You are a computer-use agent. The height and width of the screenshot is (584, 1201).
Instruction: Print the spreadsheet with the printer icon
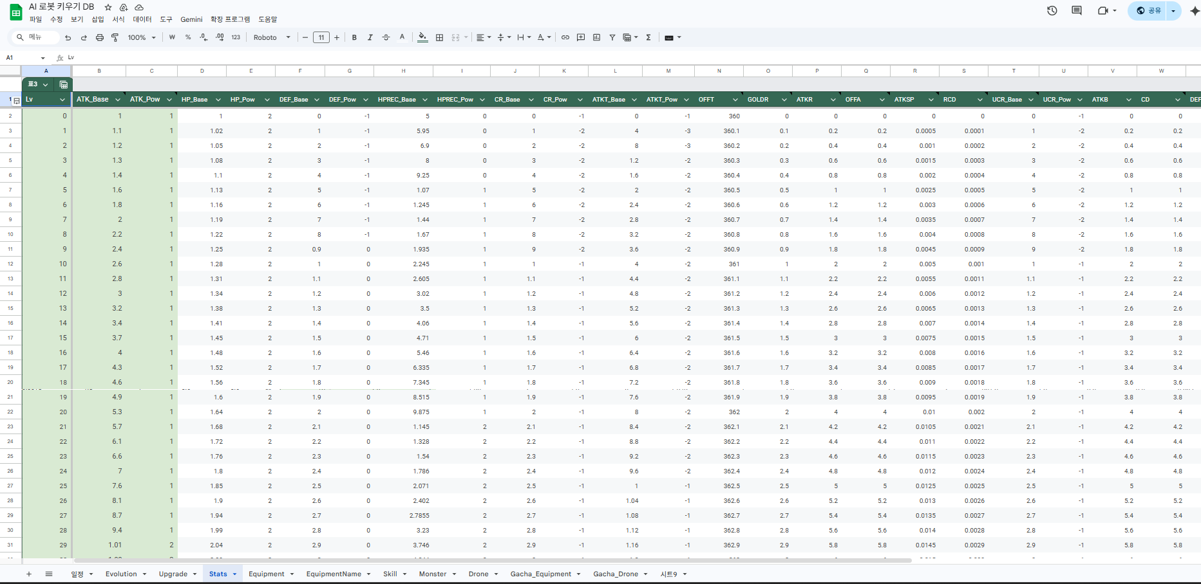(99, 37)
